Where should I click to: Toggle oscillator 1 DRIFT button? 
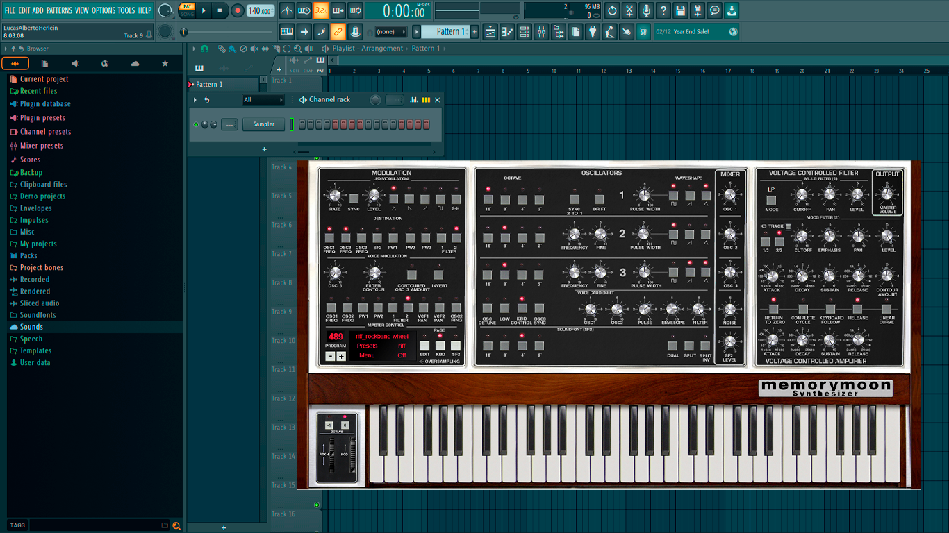[x=599, y=199]
